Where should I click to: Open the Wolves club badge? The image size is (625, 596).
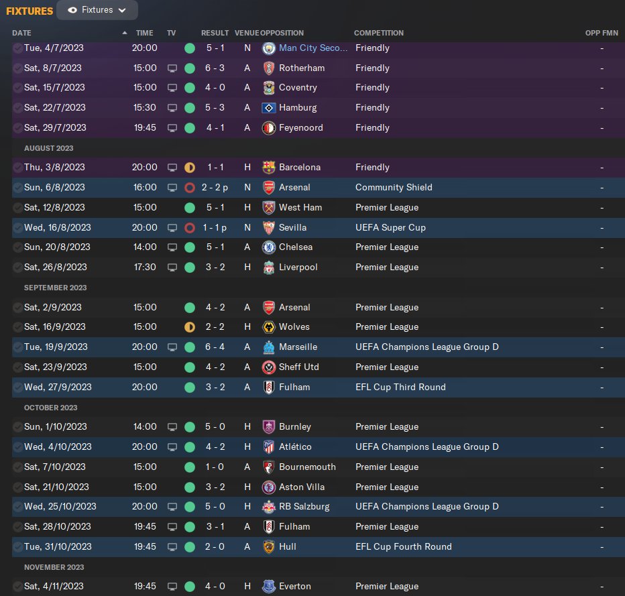pos(269,327)
